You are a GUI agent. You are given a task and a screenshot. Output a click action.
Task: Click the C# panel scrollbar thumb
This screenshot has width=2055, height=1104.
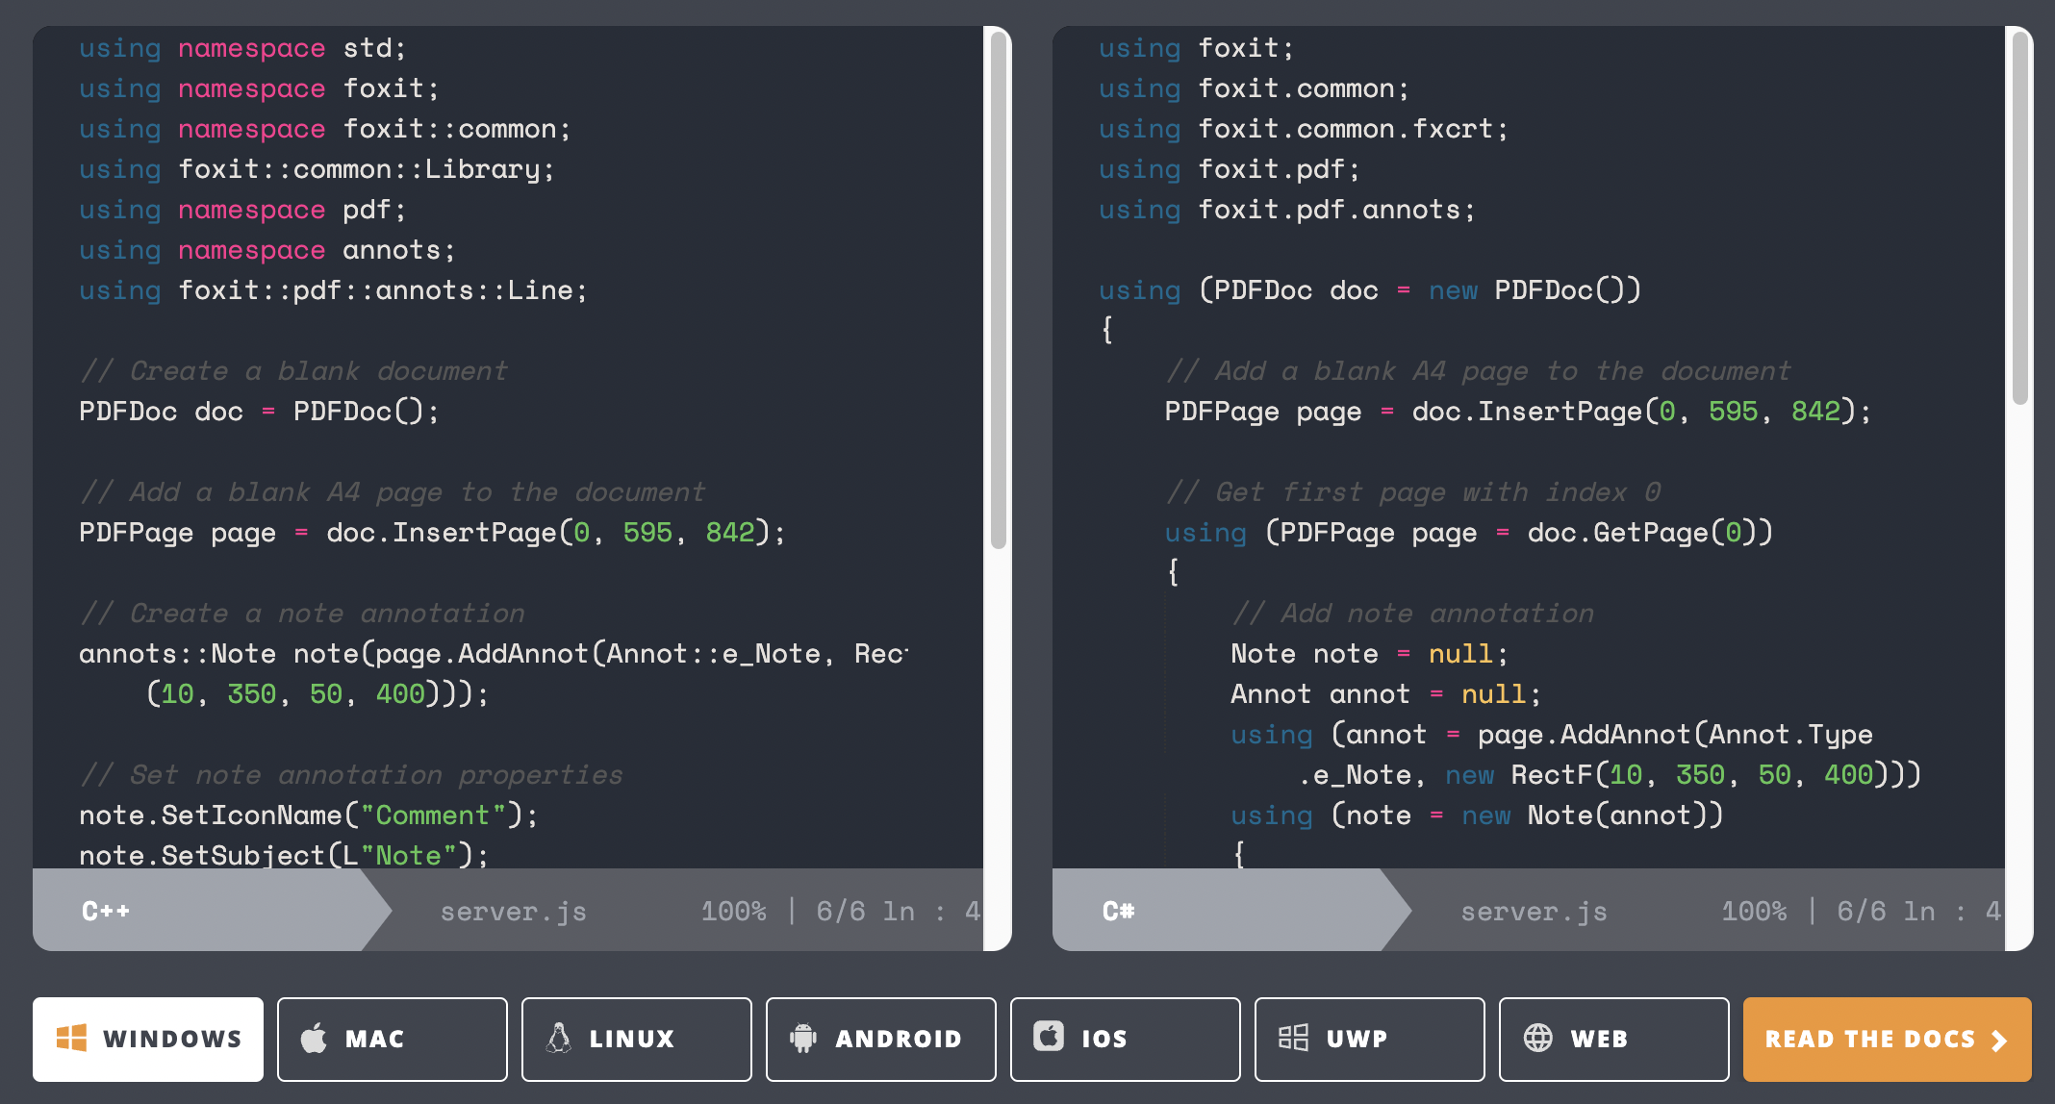tap(2019, 216)
